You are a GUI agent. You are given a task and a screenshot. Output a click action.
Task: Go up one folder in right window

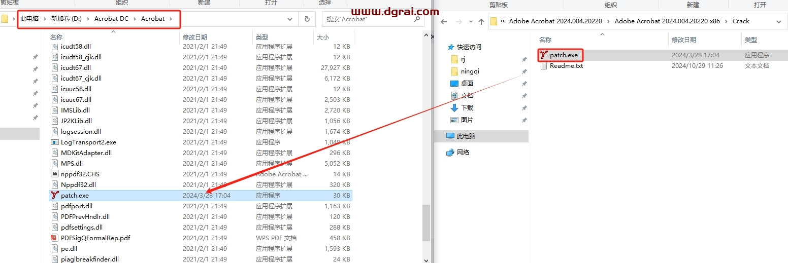pyautogui.click(x=481, y=21)
